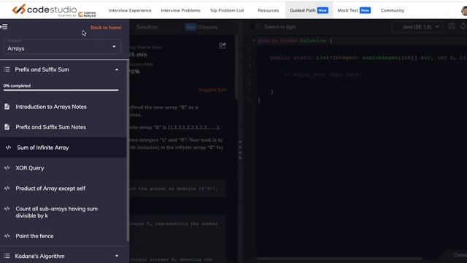Click the list icon beside Prefix and Suffix Sum

coord(7,69)
